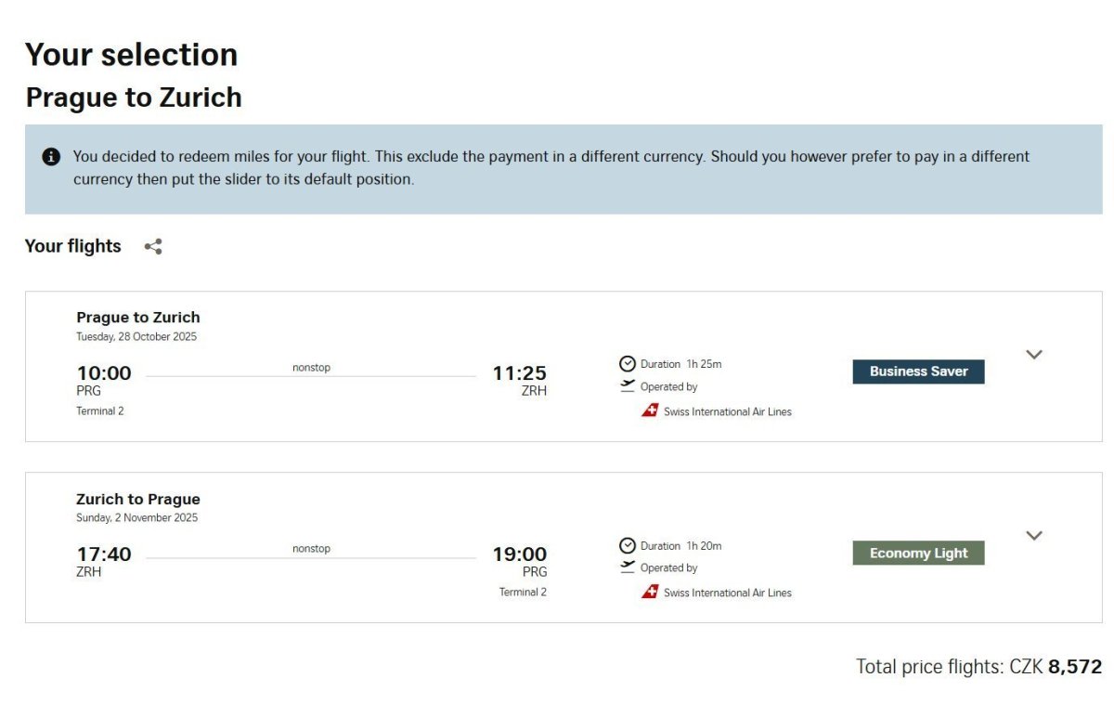Image resolution: width=1114 pixels, height=717 pixels.
Task: Click the info icon in the blue notice
Action: click(x=52, y=157)
